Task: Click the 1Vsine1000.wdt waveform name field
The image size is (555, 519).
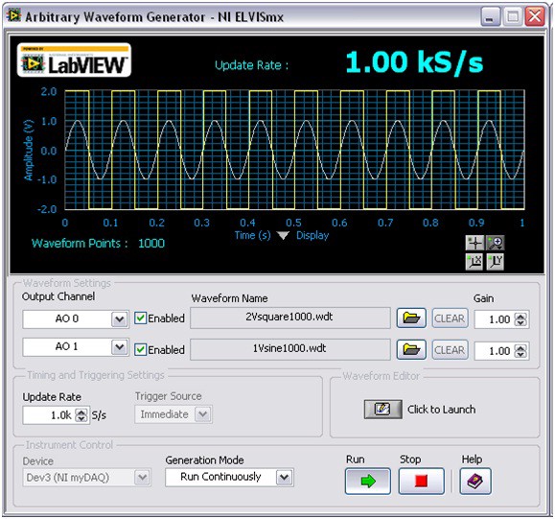Action: [x=289, y=349]
